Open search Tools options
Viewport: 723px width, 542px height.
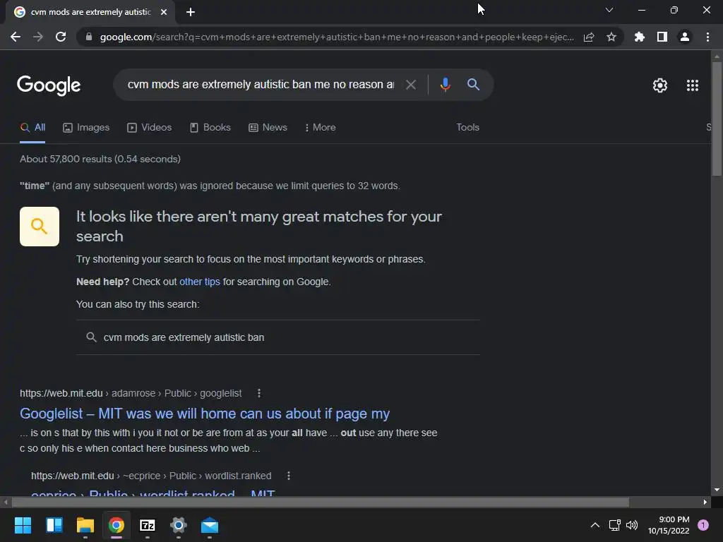point(467,128)
